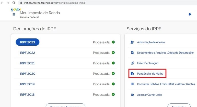The width and height of the screenshot is (197, 107).
Task: Click the Meu Imposto de Renda title
Action: (40, 13)
